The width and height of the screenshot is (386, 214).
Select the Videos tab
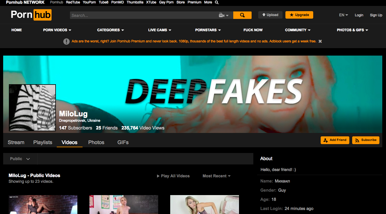70,142
